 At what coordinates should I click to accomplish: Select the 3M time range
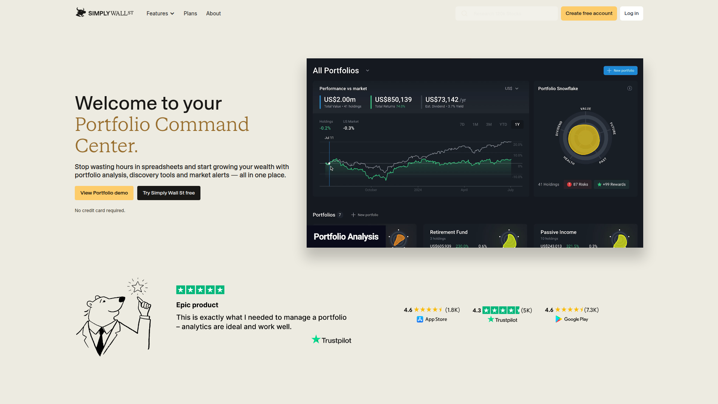[489, 125]
